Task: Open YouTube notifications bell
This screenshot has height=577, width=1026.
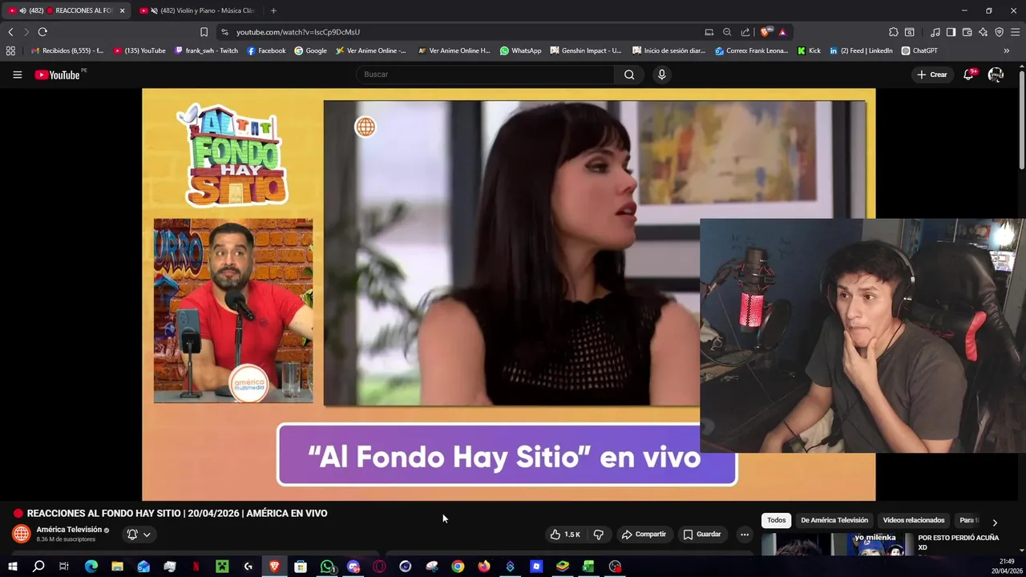Action: 968,75
